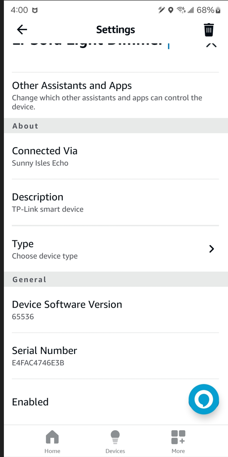Image resolution: width=228 pixels, height=457 pixels.
Task: Open the Alexa voice assistant bubble
Action: (x=204, y=399)
